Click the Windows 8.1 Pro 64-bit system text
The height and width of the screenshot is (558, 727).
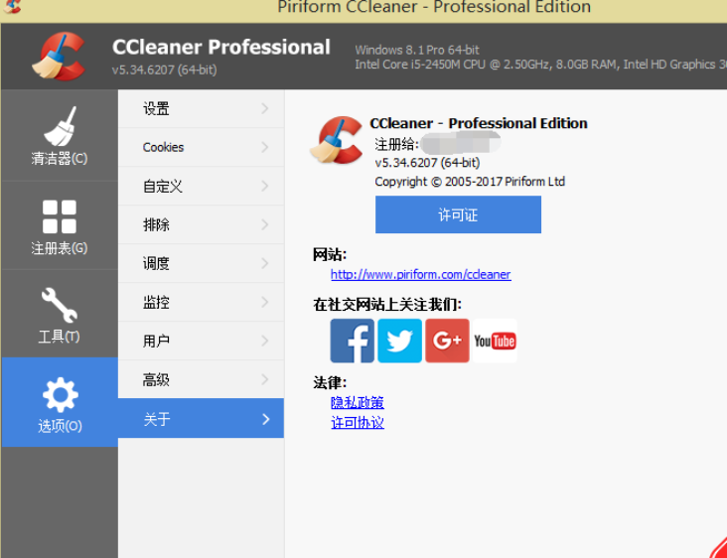point(417,50)
